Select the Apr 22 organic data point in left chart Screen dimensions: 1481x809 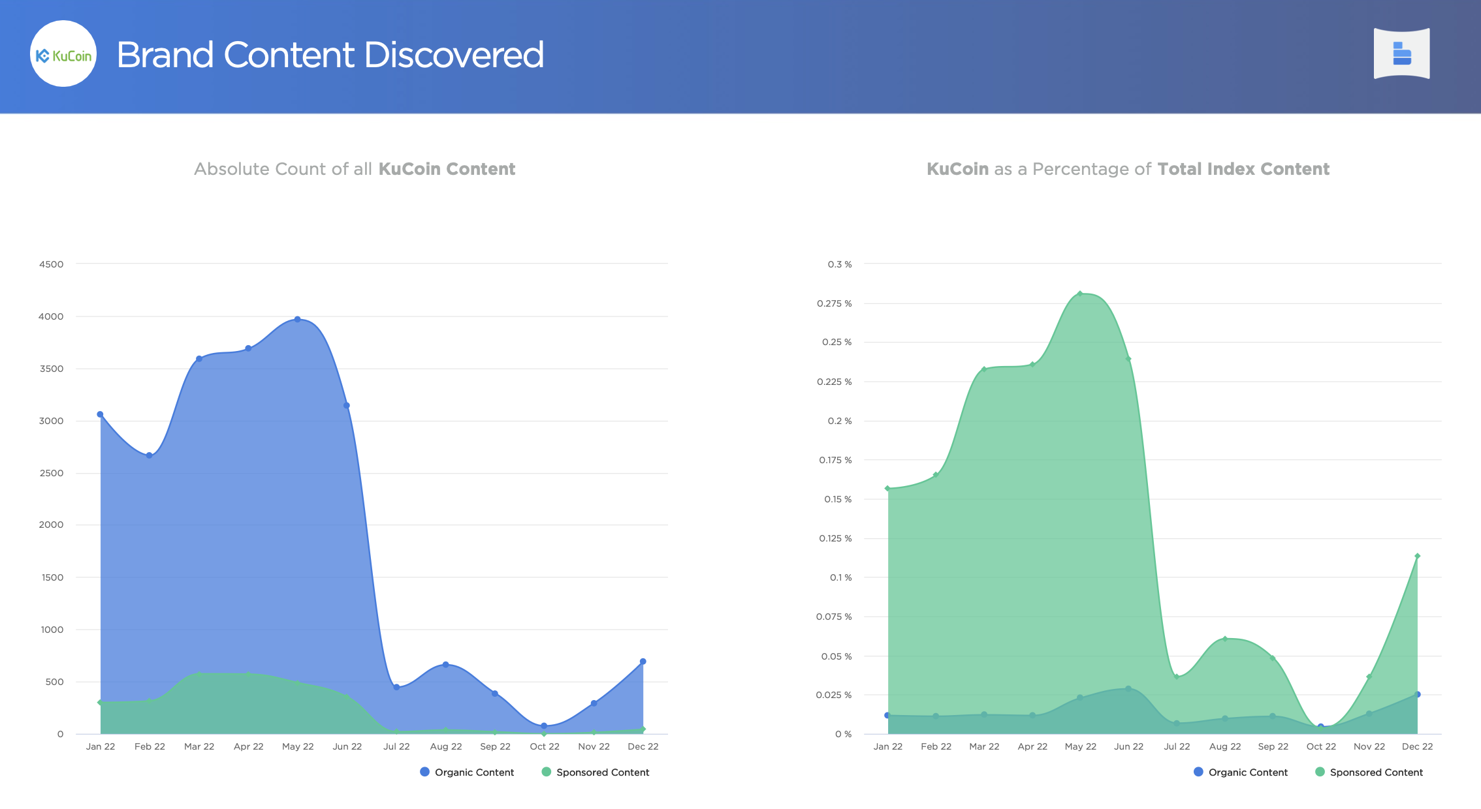[248, 348]
